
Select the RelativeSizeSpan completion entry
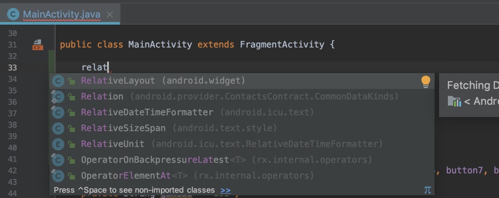(x=123, y=128)
